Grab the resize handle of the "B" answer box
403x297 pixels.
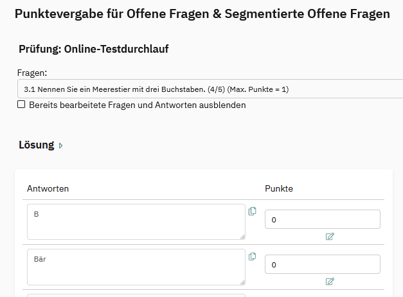click(x=242, y=236)
